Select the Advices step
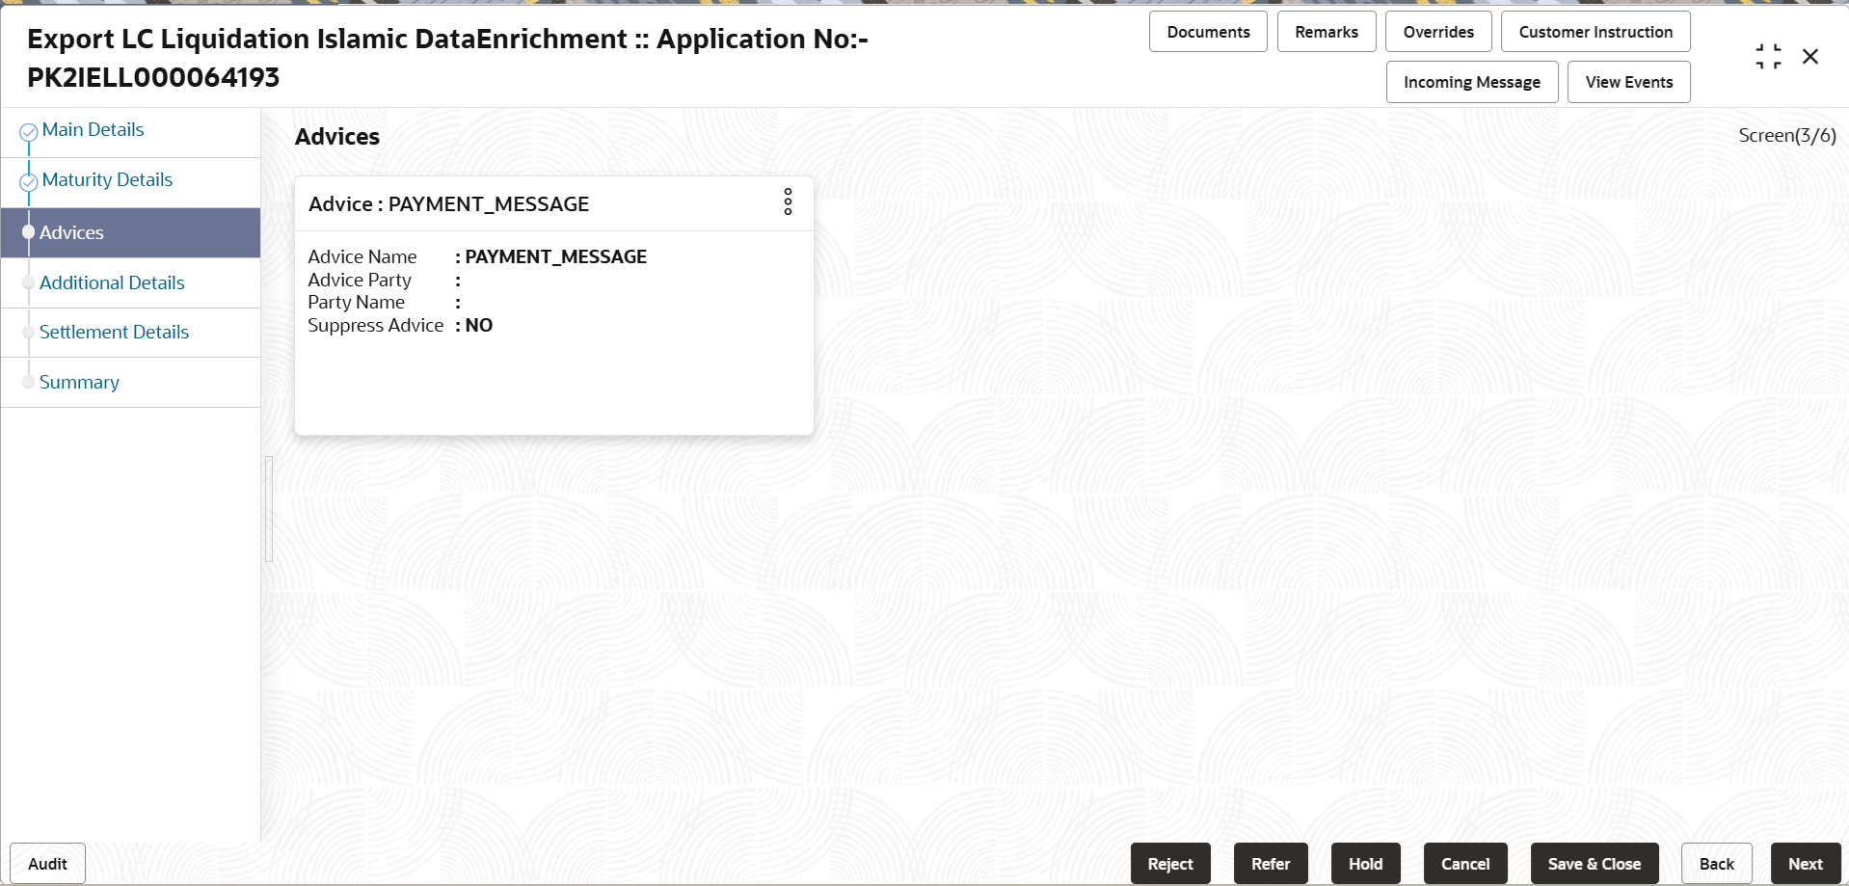The image size is (1849, 886). [130, 232]
